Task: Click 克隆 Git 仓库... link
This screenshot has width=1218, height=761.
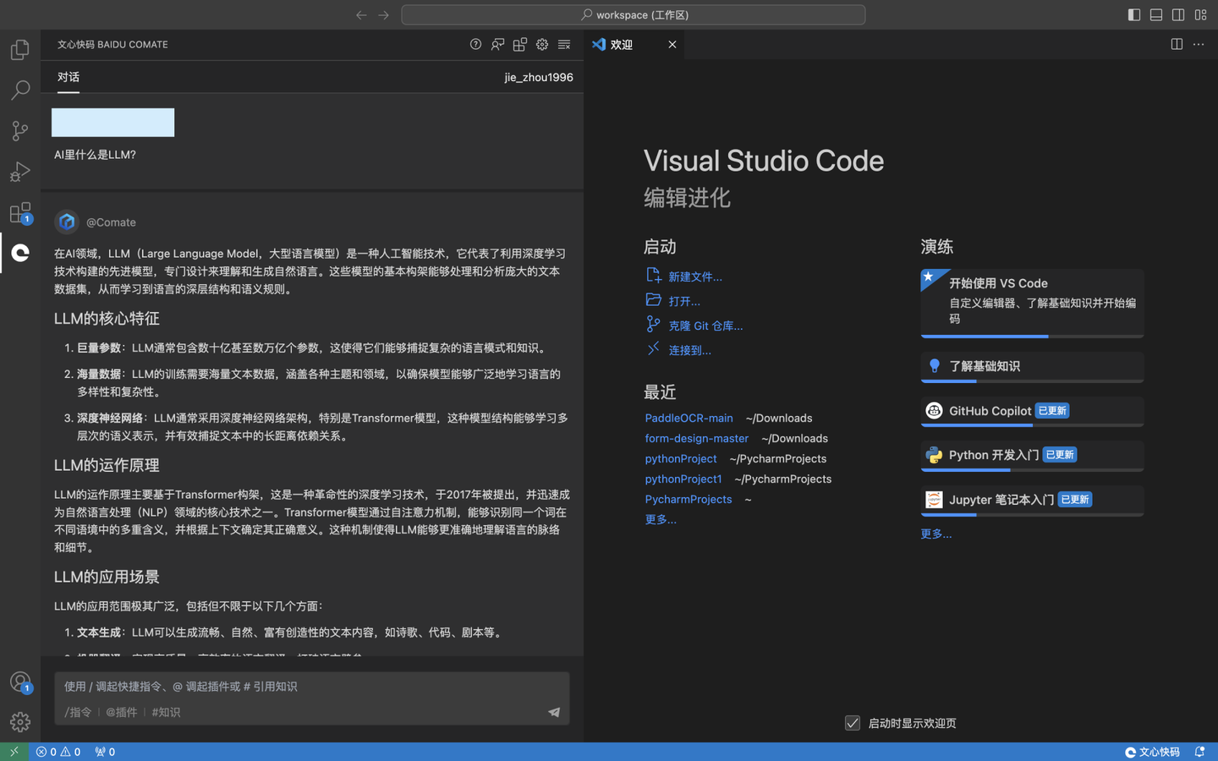Action: 705,326
